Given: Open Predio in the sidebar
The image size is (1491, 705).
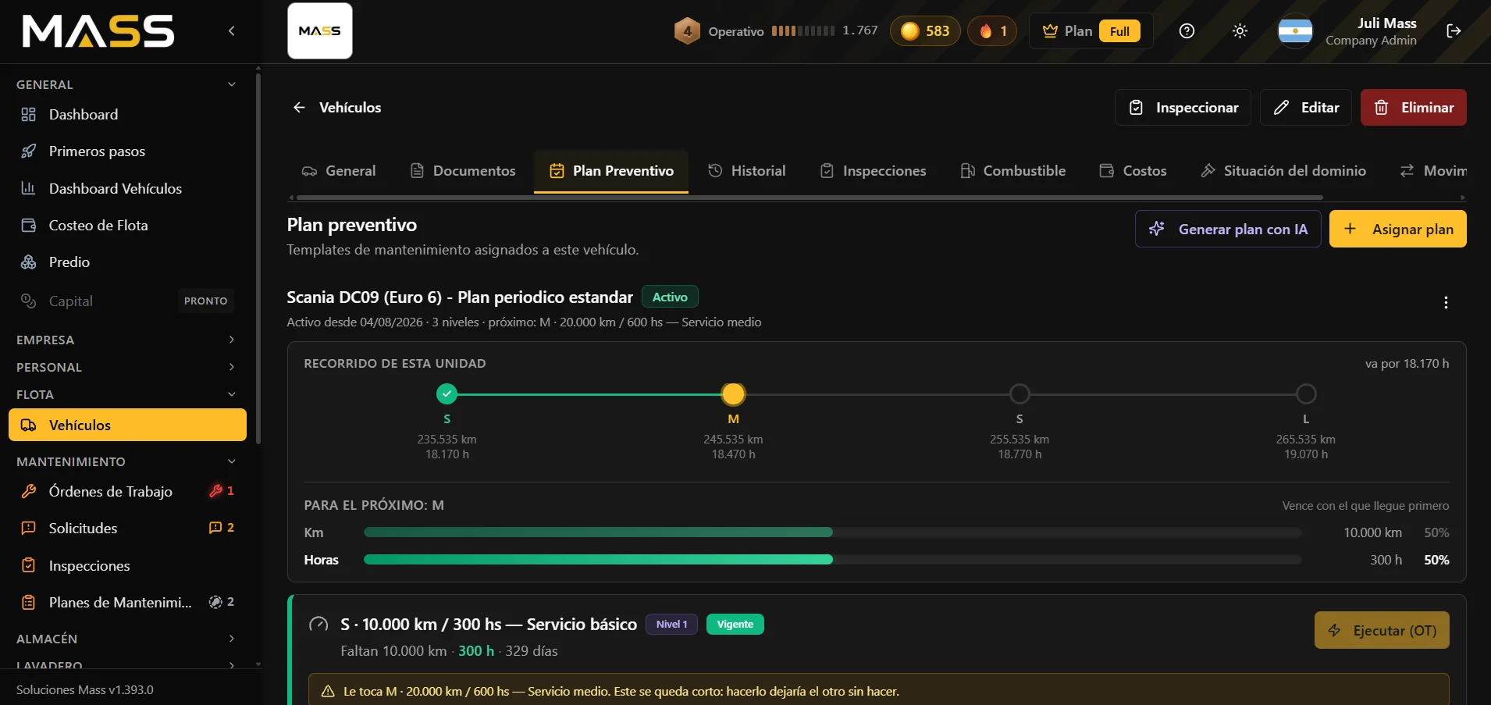Looking at the screenshot, I should tap(127, 262).
